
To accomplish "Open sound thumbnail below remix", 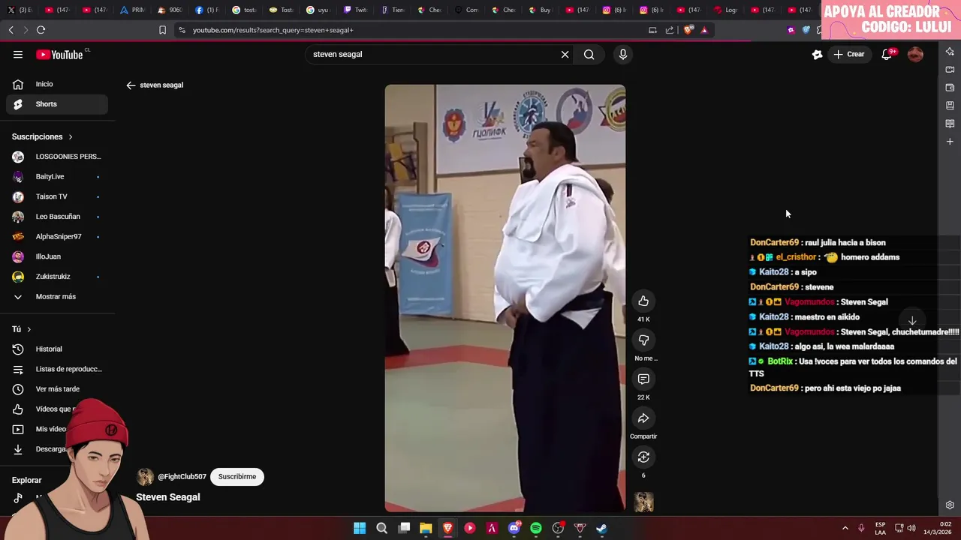I will 643,502.
